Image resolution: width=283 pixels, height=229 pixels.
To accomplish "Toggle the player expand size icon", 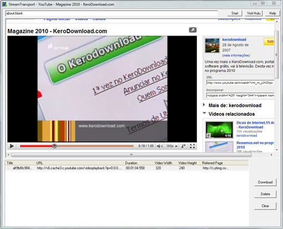I will point(183,146).
